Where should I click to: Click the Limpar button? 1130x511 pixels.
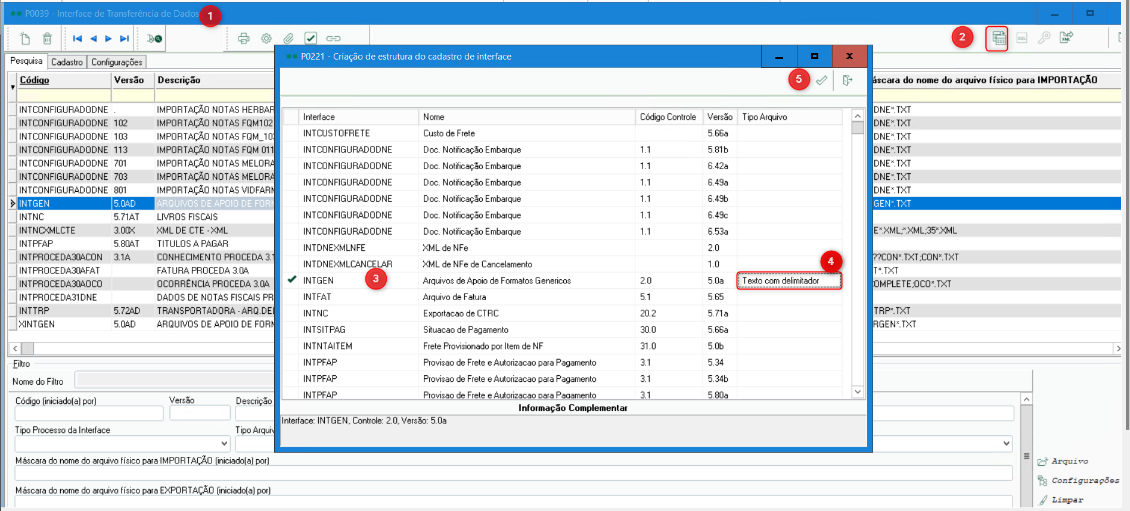click(1061, 500)
